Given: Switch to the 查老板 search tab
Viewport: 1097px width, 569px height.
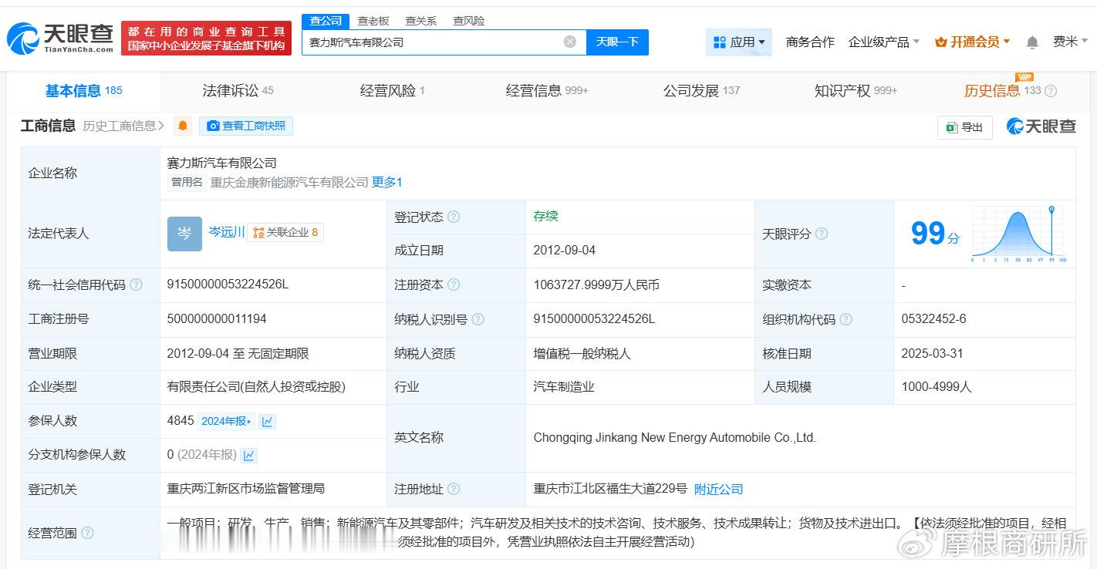Looking at the screenshot, I should 373,21.
